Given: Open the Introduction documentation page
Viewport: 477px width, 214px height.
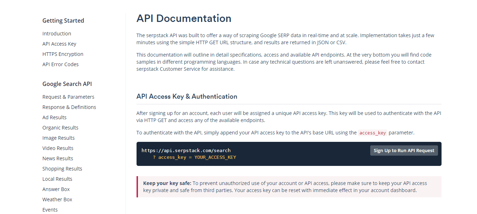Looking at the screenshot, I should (x=56, y=33).
